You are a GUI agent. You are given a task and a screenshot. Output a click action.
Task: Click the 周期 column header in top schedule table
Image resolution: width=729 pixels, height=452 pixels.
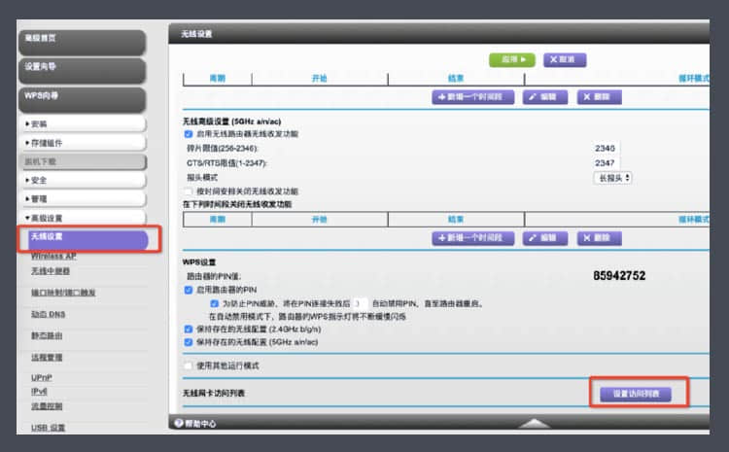coord(218,78)
